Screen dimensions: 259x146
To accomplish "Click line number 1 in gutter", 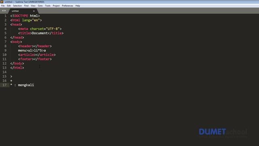I will pos(5,16).
